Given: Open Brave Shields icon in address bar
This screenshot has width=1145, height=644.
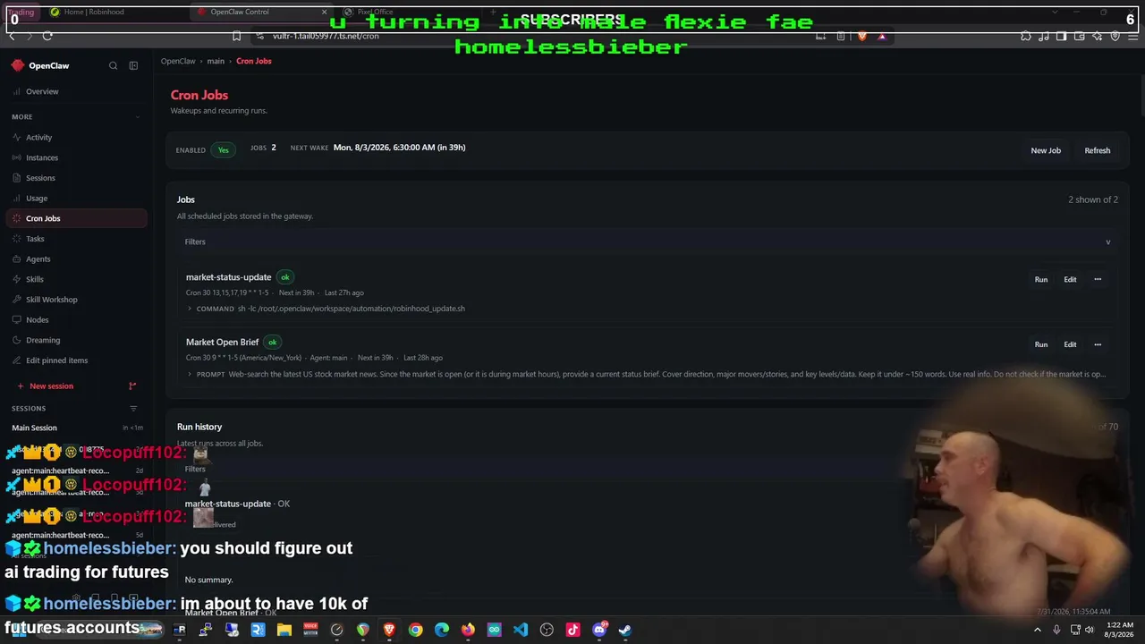Looking at the screenshot, I should [862, 36].
